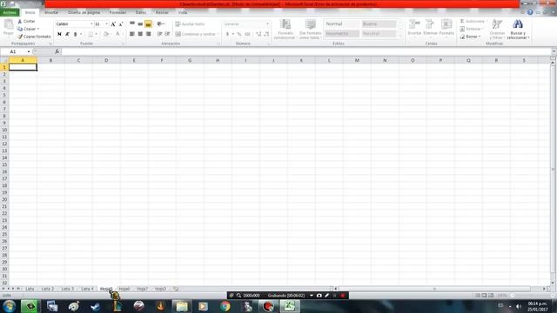Stop recording with the red recorder button
Viewport: 557px width, 313px height.
click(x=342, y=296)
